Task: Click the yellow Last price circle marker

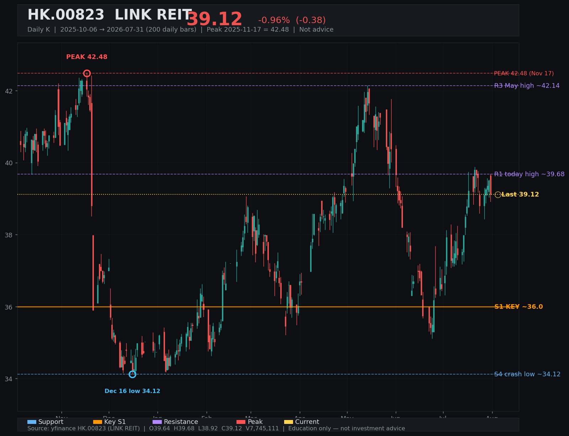Action: [498, 195]
